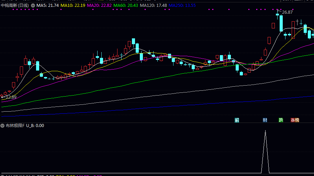
Task: Select the U_8 indicator value text
Action: pos(35,126)
